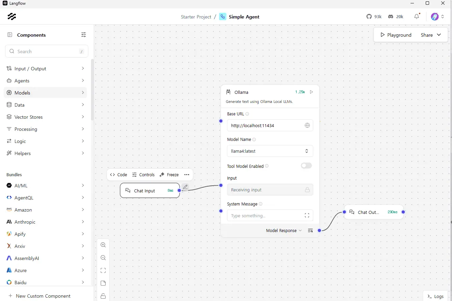Add a note to the canvas
The height and width of the screenshot is (301, 452).
coord(103,283)
